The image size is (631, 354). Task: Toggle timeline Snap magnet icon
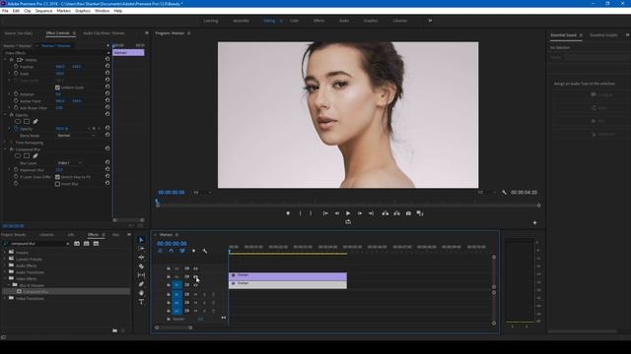171,251
